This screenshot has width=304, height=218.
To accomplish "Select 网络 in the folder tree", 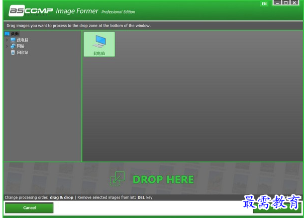I will click(21, 46).
